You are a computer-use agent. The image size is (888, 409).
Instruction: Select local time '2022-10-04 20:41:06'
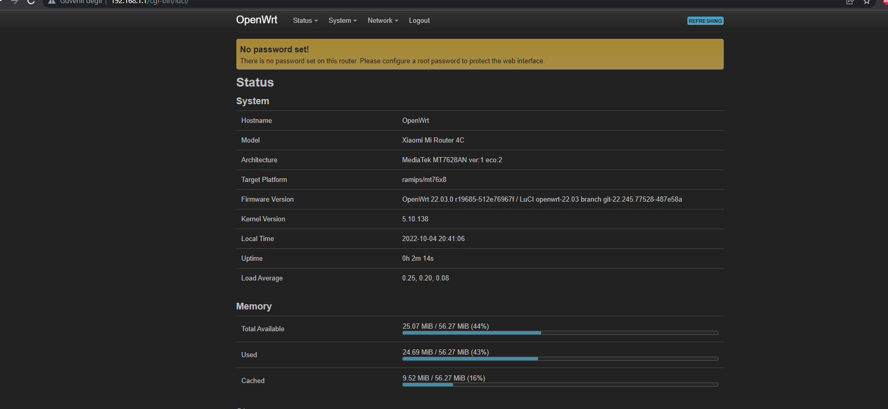point(433,239)
